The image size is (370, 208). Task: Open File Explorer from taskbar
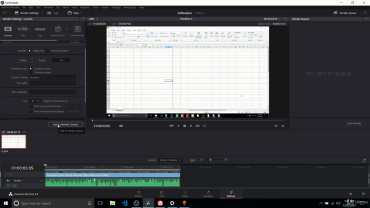pyautogui.click(x=113, y=203)
